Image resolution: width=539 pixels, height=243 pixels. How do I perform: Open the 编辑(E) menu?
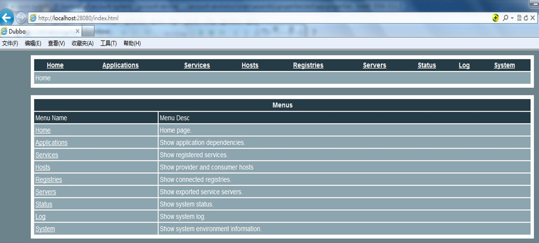click(x=33, y=43)
